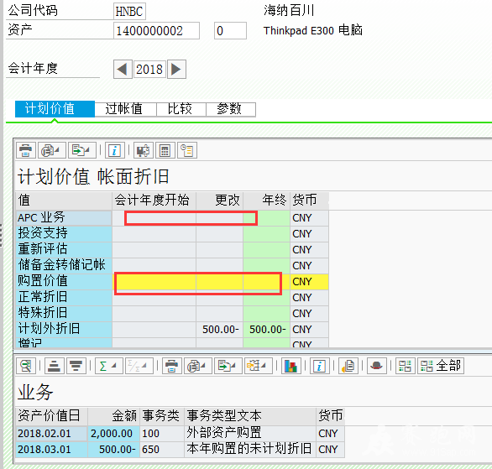This screenshot has height=469, width=492.
Task: Click the asset number field 1400000002
Action: 156,31
